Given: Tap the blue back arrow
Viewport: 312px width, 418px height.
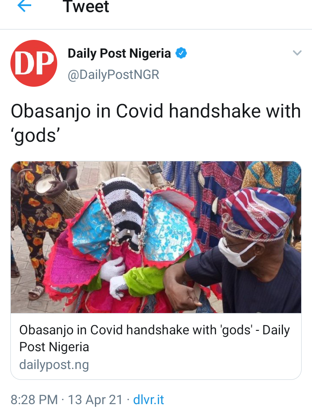Looking at the screenshot, I should 25,6.
